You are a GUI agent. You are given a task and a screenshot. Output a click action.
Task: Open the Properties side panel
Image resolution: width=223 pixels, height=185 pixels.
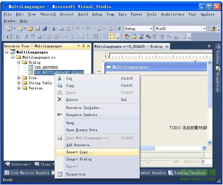218,78
